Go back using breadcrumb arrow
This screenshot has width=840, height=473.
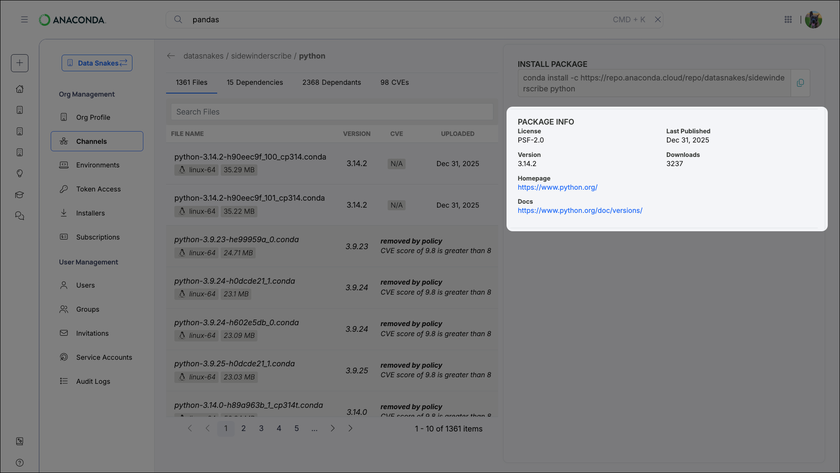(x=171, y=56)
